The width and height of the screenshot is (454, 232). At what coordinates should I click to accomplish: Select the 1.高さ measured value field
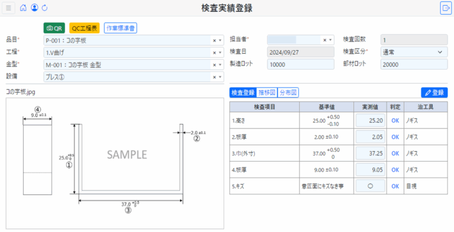click(x=370, y=120)
